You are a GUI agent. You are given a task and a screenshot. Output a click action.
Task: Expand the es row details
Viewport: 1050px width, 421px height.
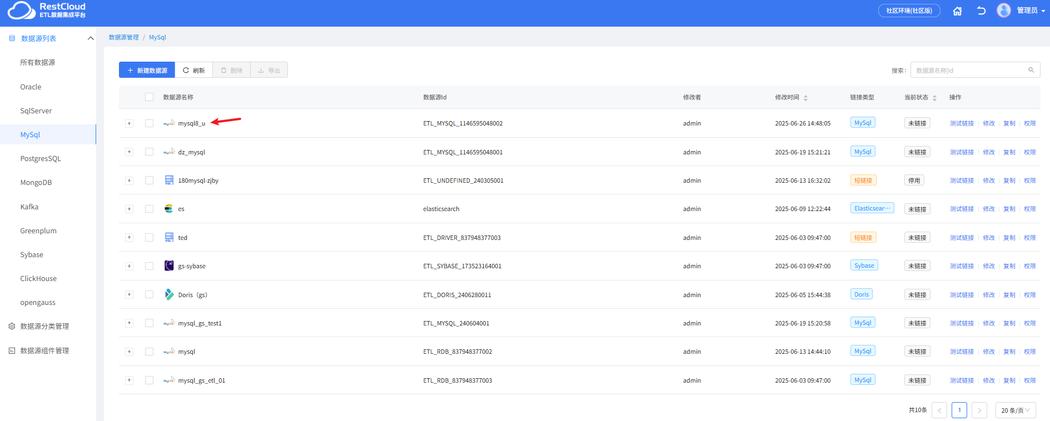point(129,209)
